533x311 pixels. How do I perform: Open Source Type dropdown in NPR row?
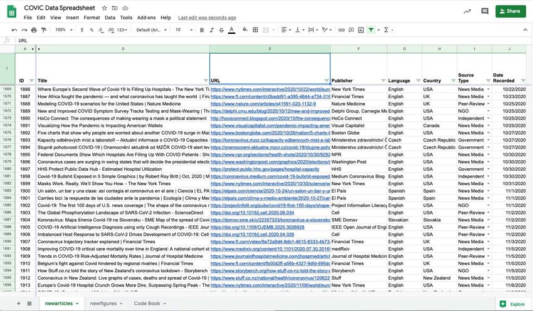tap(488, 155)
